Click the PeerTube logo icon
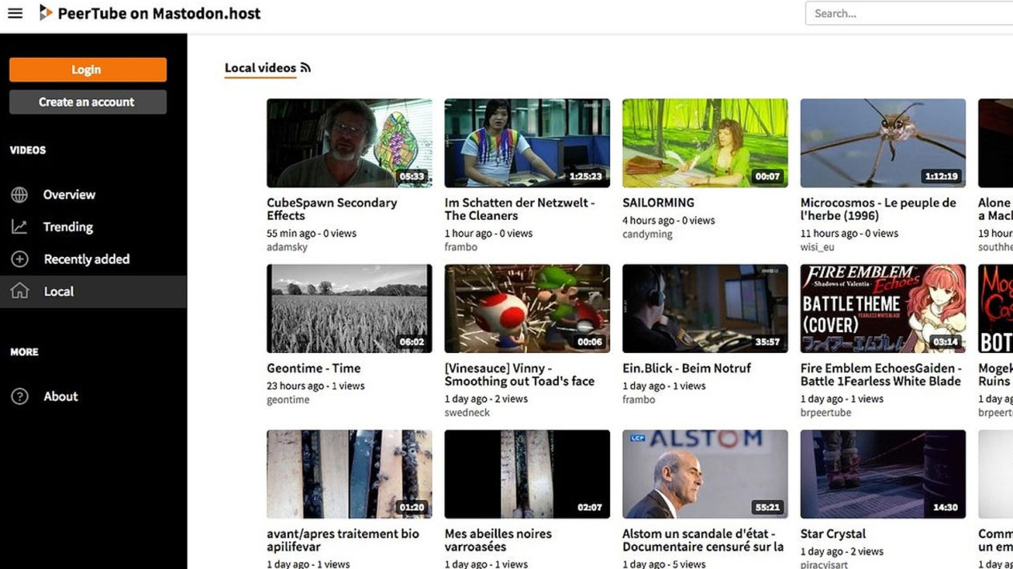Screen dimensions: 1013x569 [x=46, y=13]
